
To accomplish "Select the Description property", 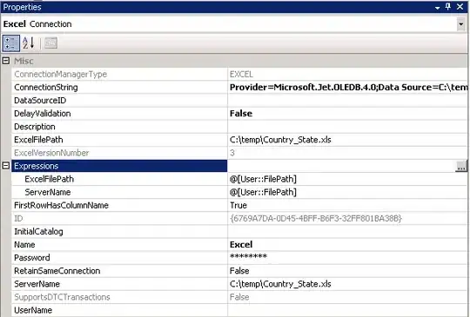I will click(35, 127).
